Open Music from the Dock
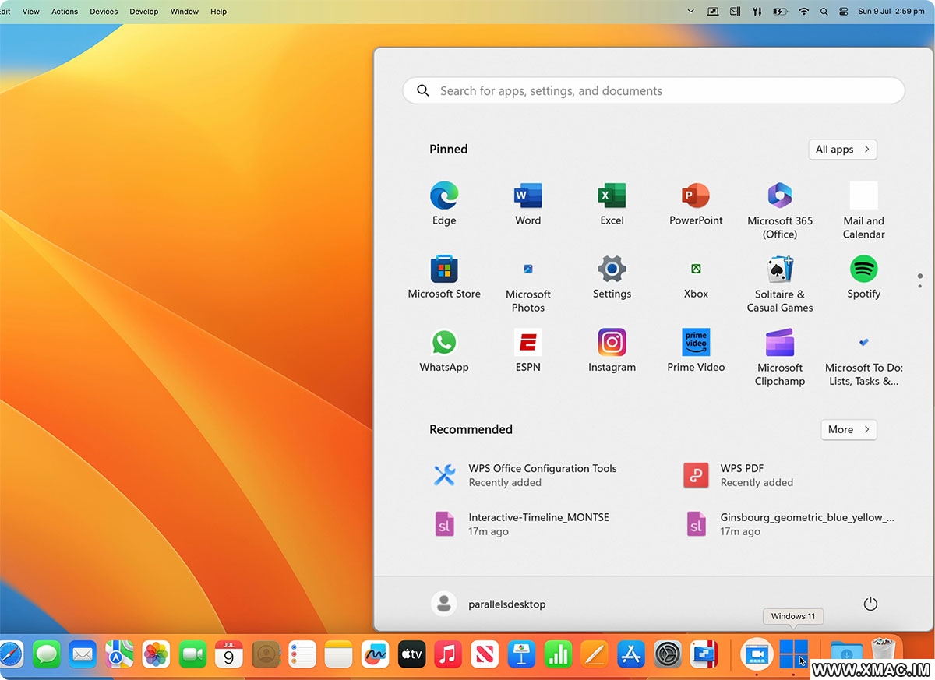 tap(448, 654)
